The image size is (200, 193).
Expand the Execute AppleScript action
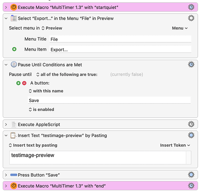pos(6,124)
